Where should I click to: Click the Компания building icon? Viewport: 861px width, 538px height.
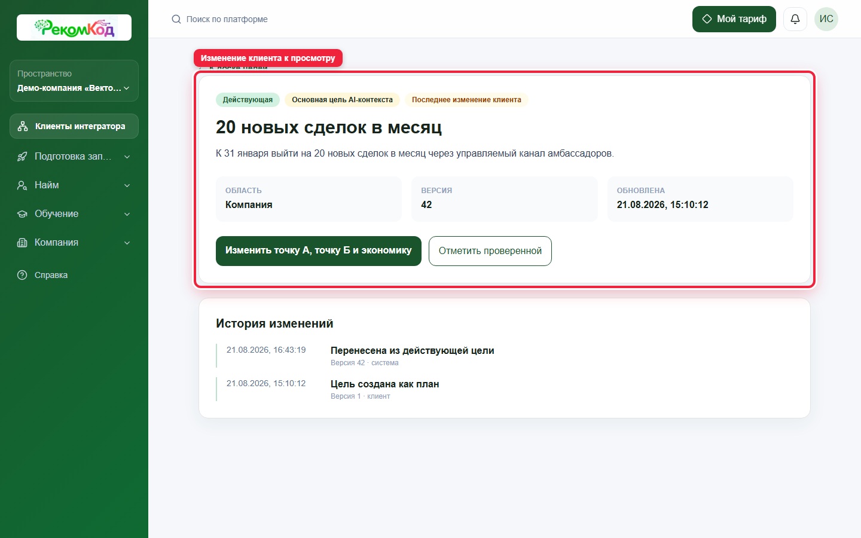(22, 243)
